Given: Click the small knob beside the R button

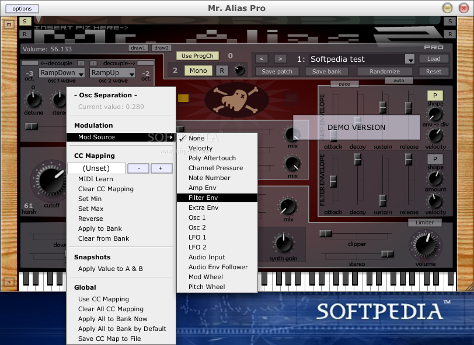Looking at the screenshot, I should tap(240, 71).
